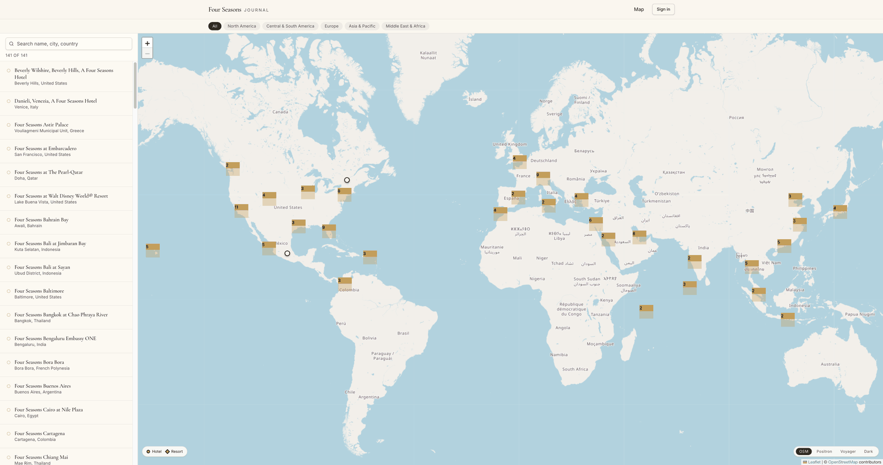
Task: Select Four Seasons Bora Bora entry
Action: 66,365
